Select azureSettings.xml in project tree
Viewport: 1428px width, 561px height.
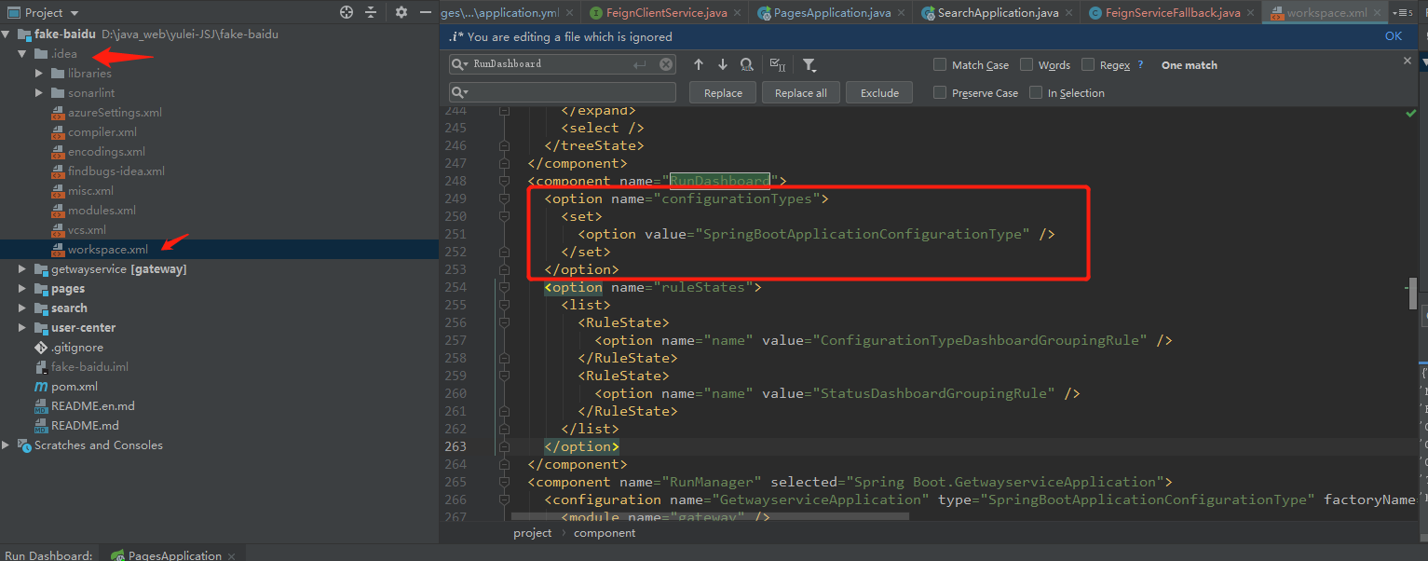click(115, 113)
